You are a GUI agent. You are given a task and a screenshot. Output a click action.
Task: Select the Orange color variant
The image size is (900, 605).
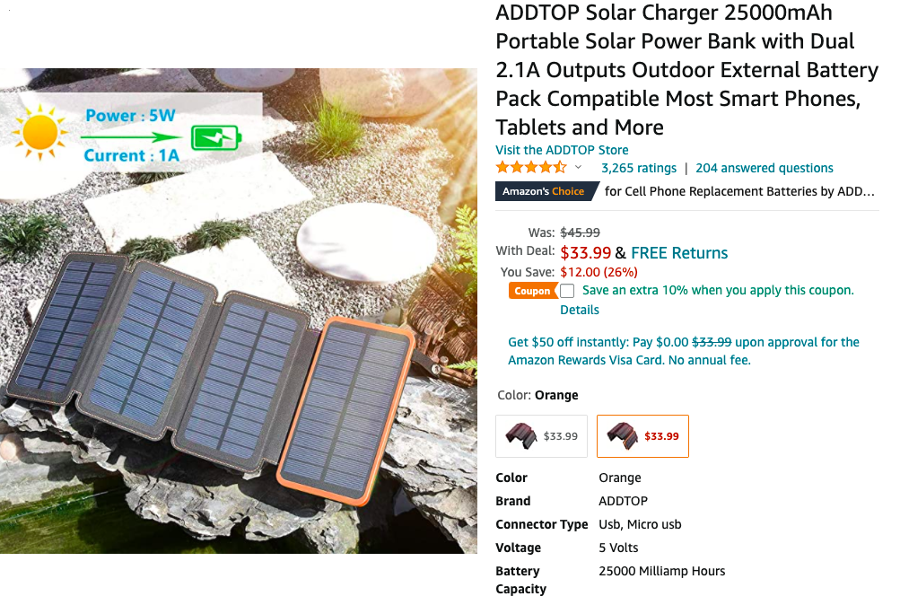coord(642,435)
